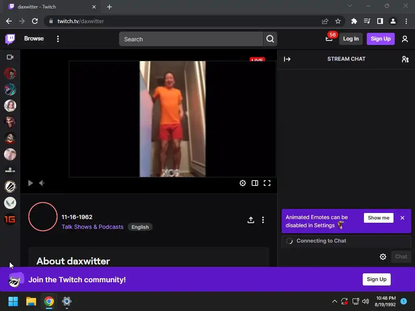This screenshot has height=311, width=415.
Task: Play the stream video
Action: [30, 183]
